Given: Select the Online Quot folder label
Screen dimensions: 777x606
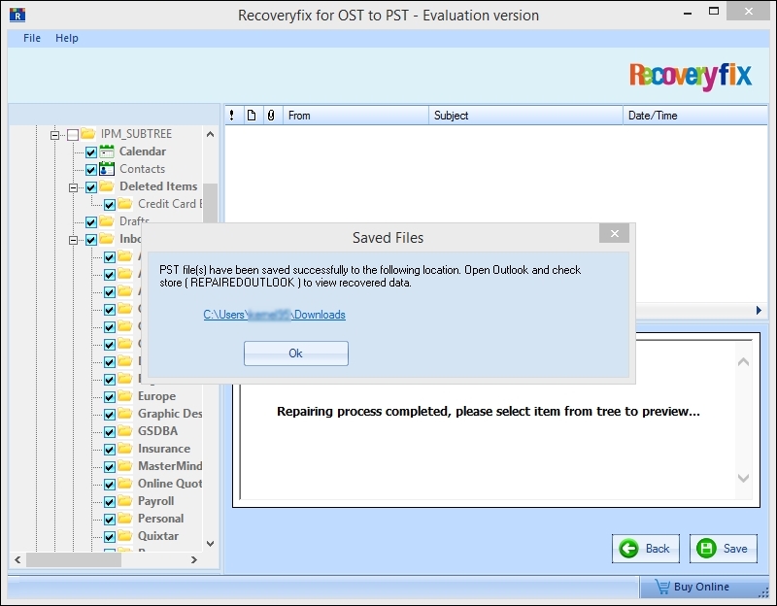Looking at the screenshot, I should (x=170, y=483).
